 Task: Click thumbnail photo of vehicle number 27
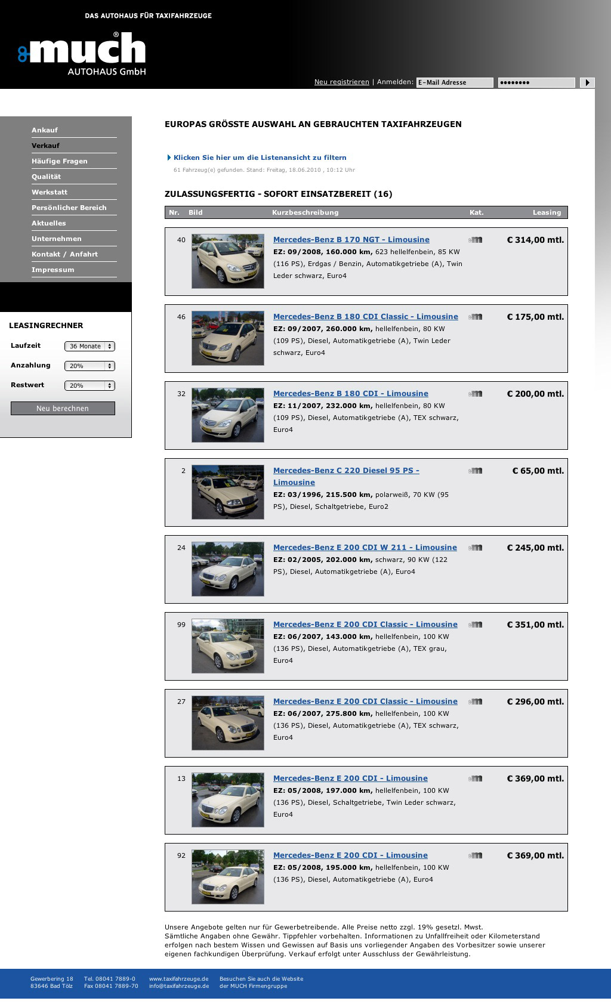tap(228, 723)
